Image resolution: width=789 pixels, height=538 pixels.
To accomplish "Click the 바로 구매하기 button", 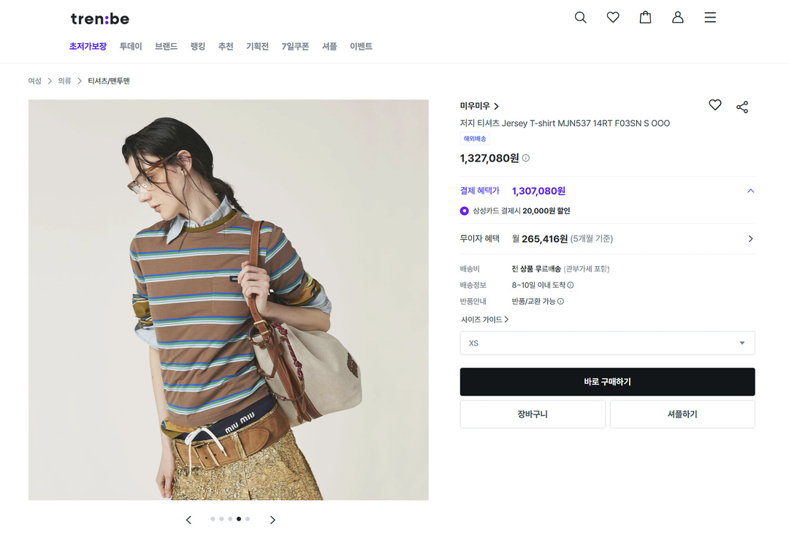I will tap(607, 382).
